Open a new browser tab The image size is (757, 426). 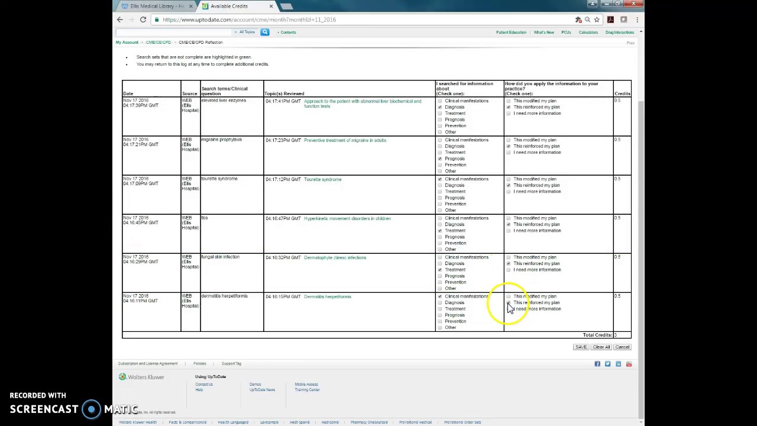pyautogui.click(x=286, y=6)
